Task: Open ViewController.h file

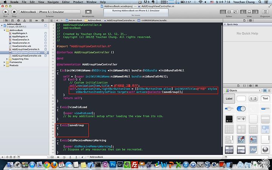Action: [20, 40]
